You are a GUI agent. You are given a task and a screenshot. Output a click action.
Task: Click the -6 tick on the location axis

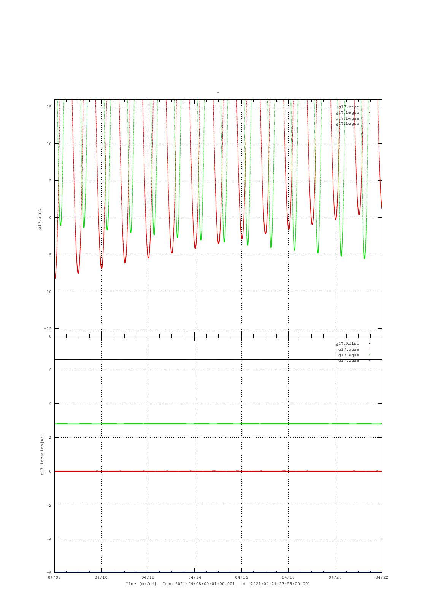tap(49, 573)
